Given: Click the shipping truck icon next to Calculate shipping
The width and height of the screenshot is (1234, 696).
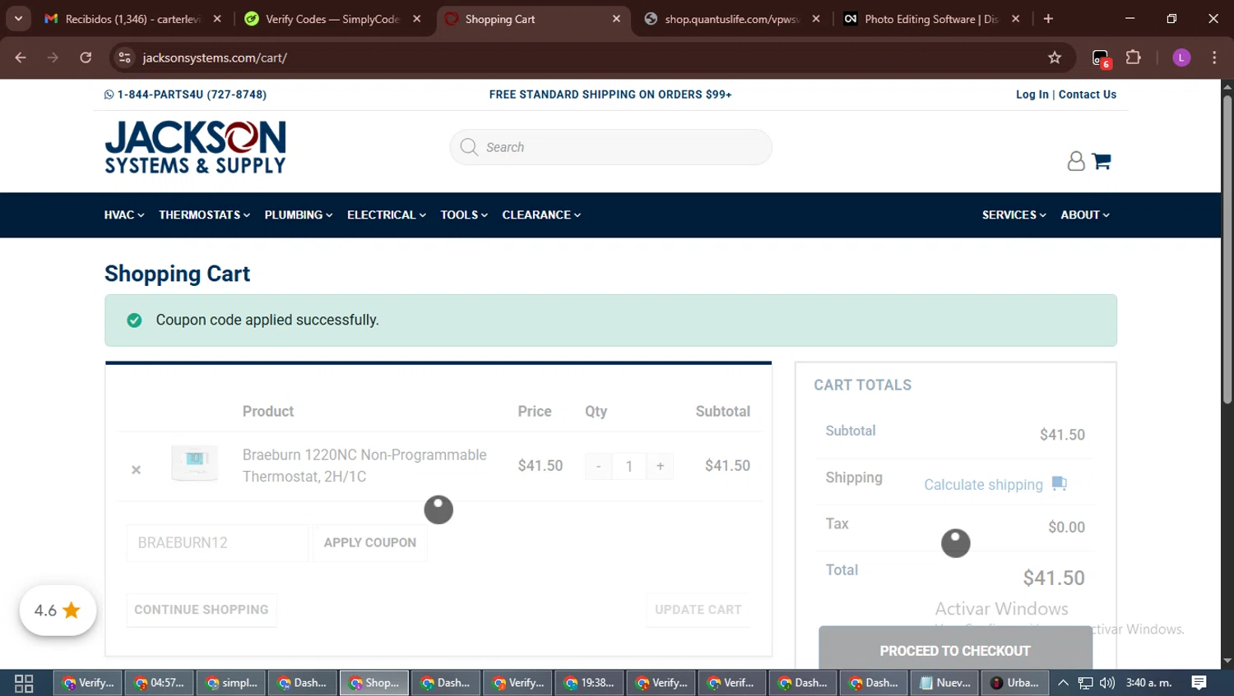Looking at the screenshot, I should [x=1060, y=483].
